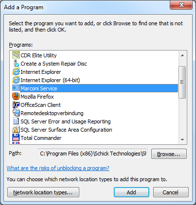Confirm with the Add button
The height and width of the screenshot is (205, 196).
pyautogui.click(x=131, y=192)
